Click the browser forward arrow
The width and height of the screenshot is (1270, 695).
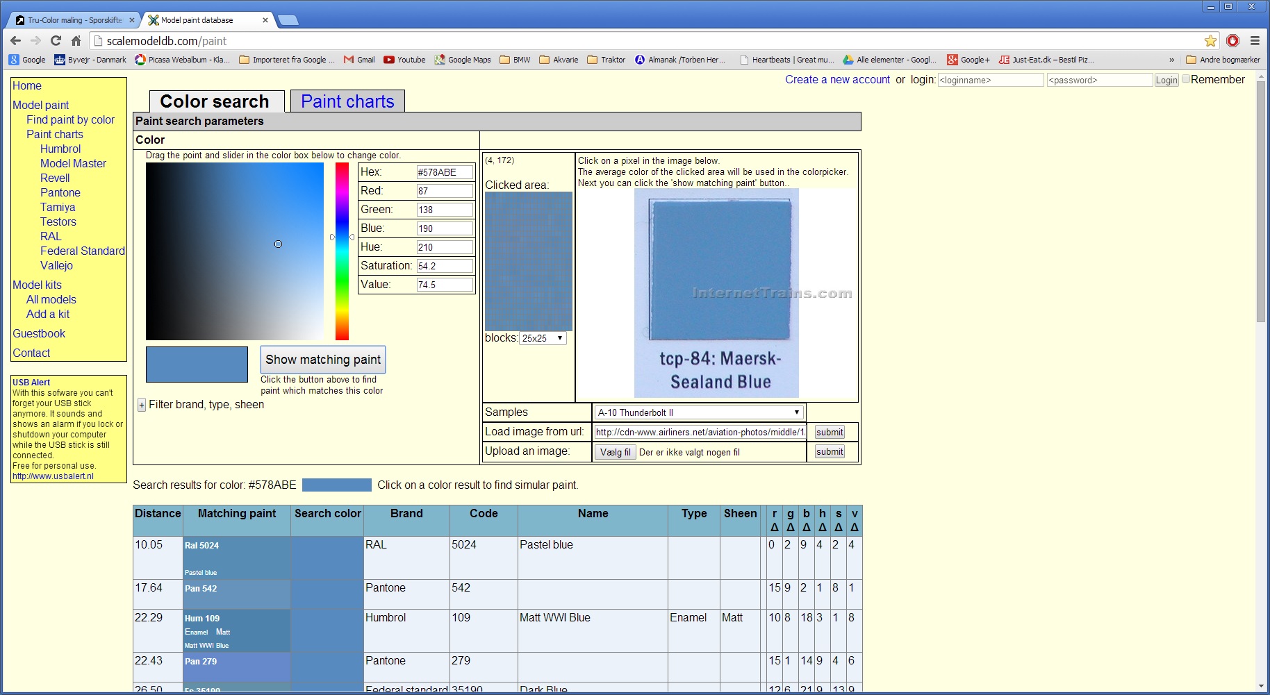click(x=36, y=41)
